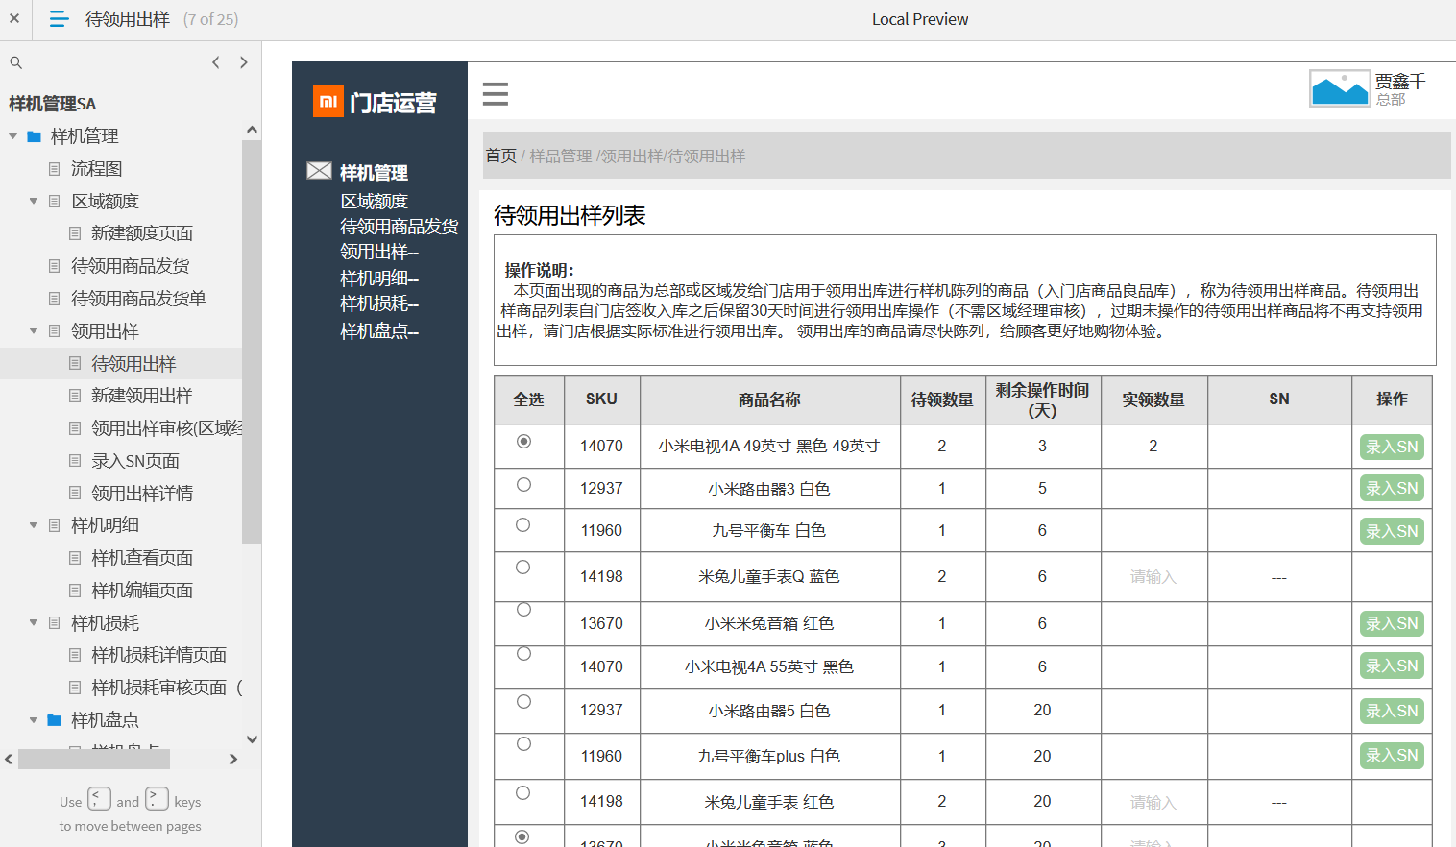Select radio for 米兔儿童手表 红色 row
This screenshot has width=1456, height=847.
(522, 793)
